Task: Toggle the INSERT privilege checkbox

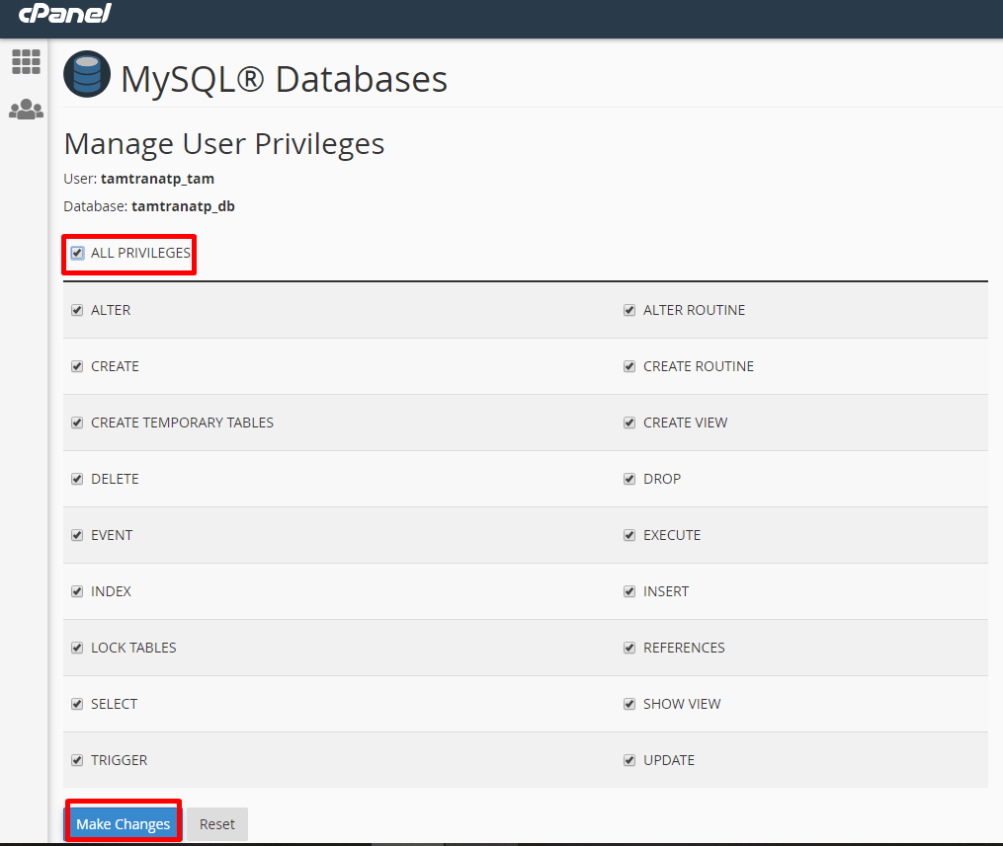Action: coord(629,591)
